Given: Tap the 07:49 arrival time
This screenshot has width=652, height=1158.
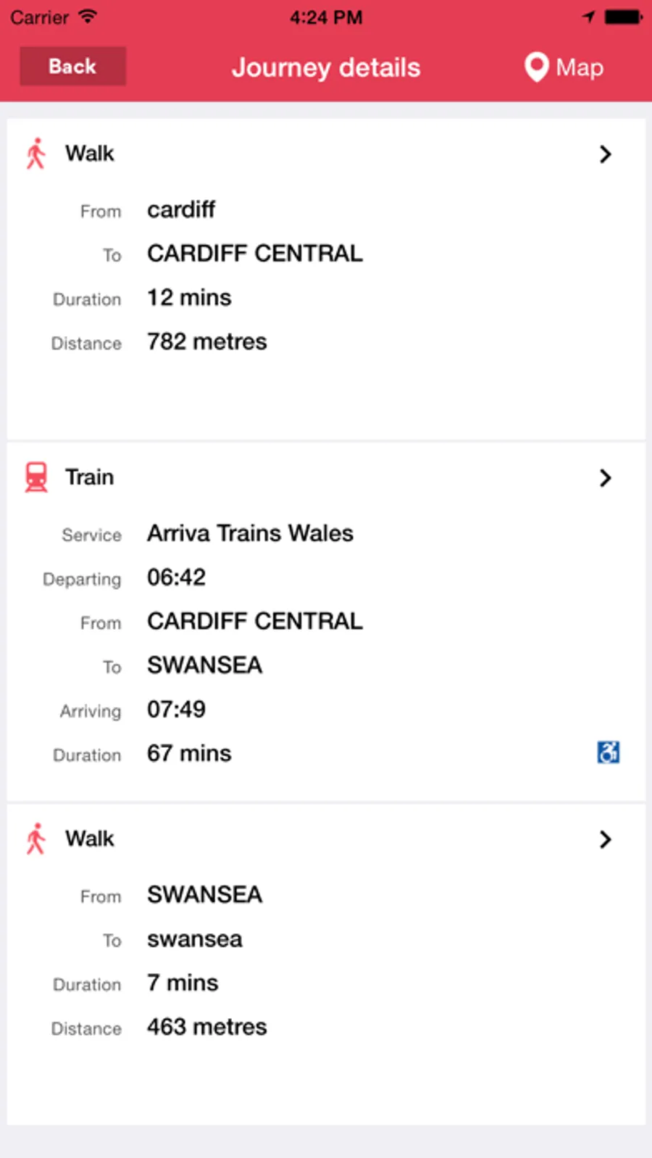Looking at the screenshot, I should point(176,709).
